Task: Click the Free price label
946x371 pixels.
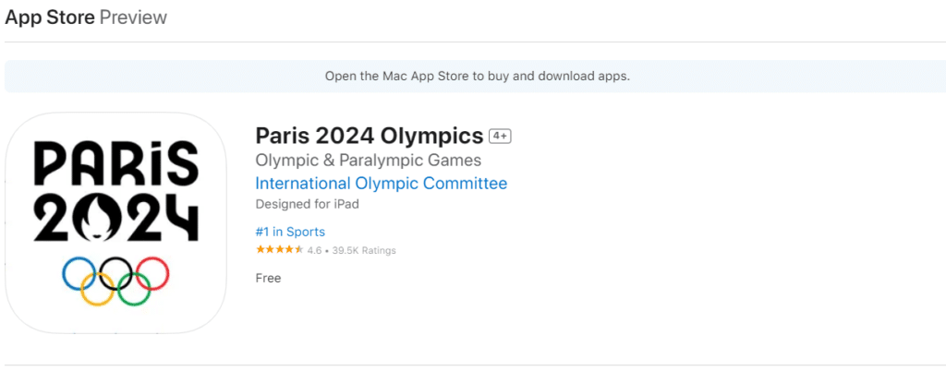Action: pos(269,279)
